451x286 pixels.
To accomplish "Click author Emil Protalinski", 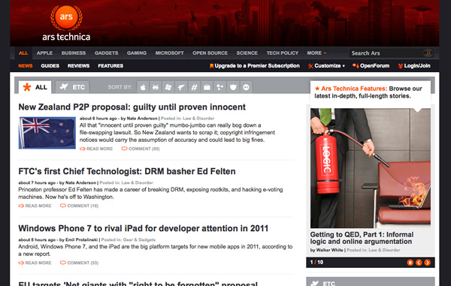I will pyautogui.click(x=82, y=239).
